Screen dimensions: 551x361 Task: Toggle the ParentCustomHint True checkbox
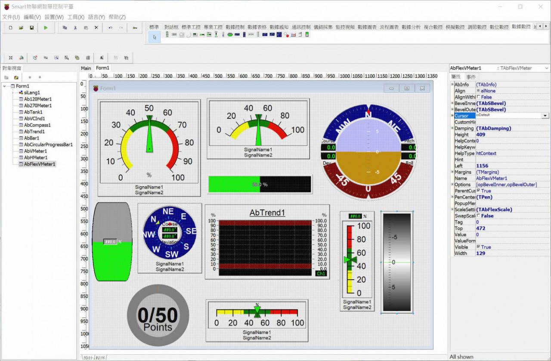[479, 191]
